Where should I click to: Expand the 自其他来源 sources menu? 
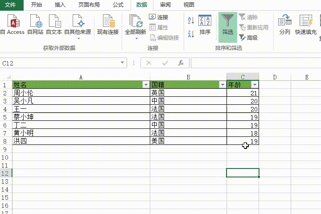point(78,26)
